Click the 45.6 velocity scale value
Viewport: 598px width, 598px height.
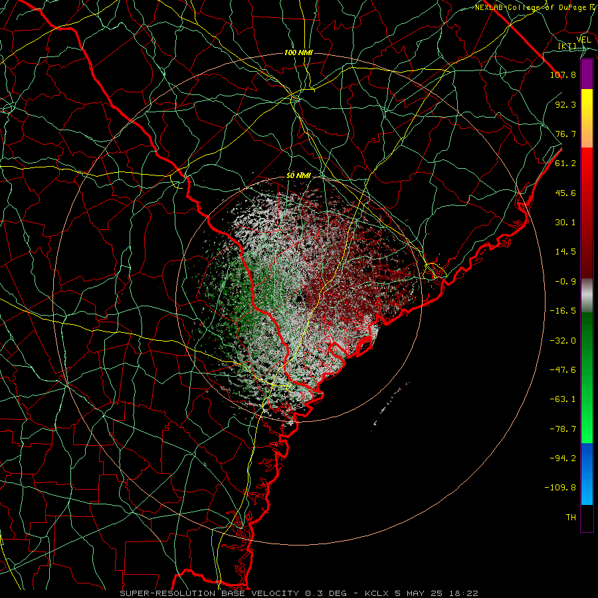pyautogui.click(x=565, y=193)
